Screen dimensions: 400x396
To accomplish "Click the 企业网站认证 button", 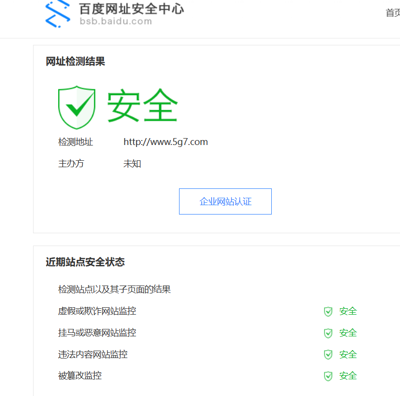I will tap(225, 201).
